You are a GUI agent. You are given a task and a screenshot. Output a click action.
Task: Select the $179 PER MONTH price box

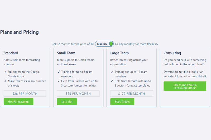[x=131, y=94]
